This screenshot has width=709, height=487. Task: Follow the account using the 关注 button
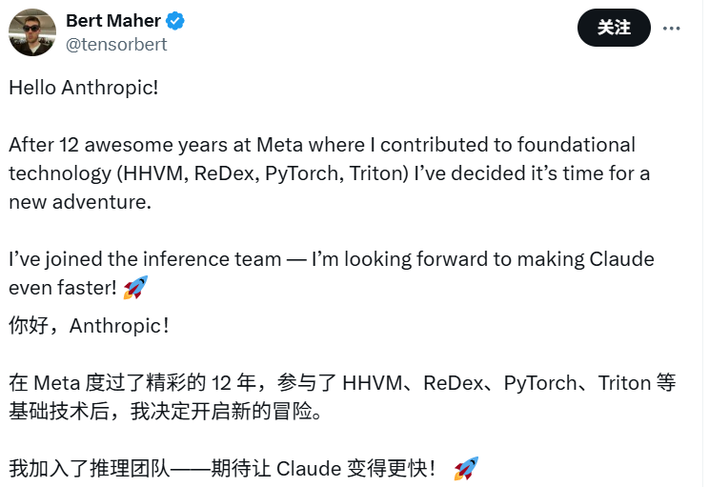pyautogui.click(x=614, y=28)
